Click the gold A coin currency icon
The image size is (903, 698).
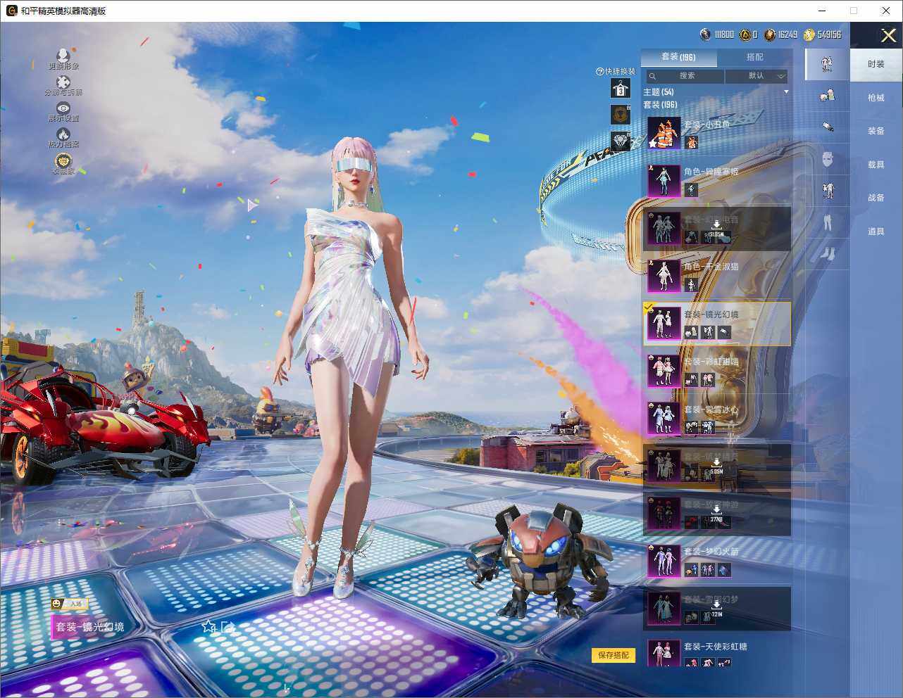point(745,34)
